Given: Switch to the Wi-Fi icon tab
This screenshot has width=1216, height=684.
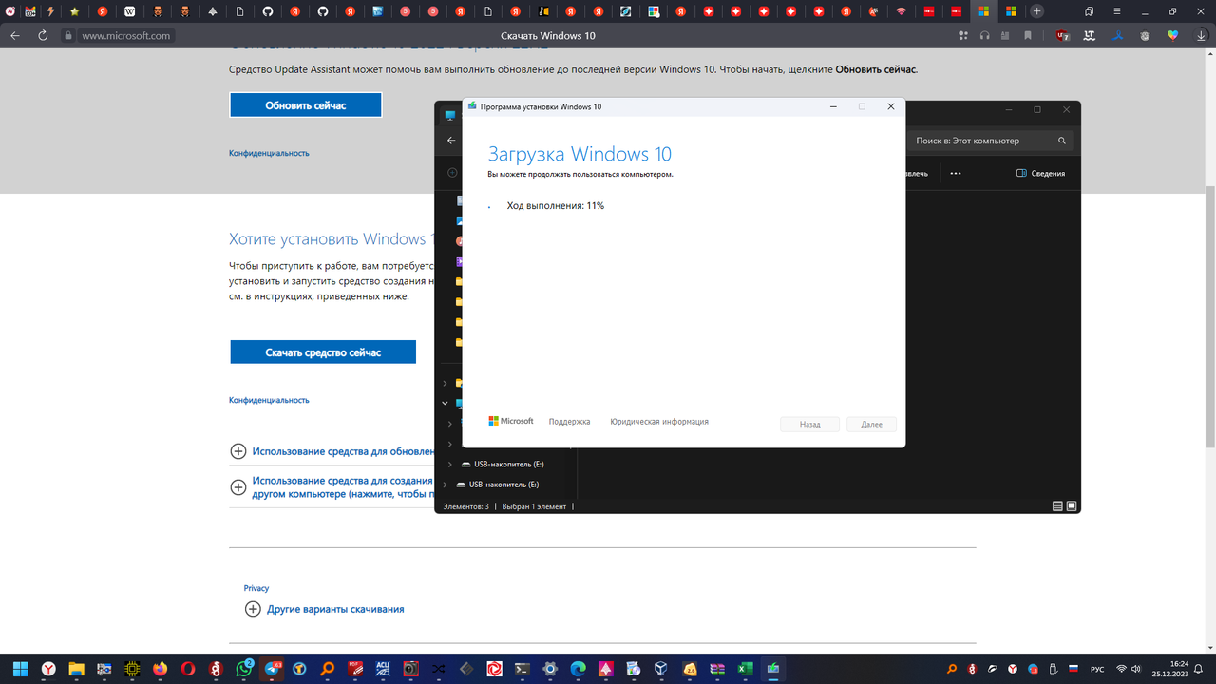Looking at the screenshot, I should point(901,11).
